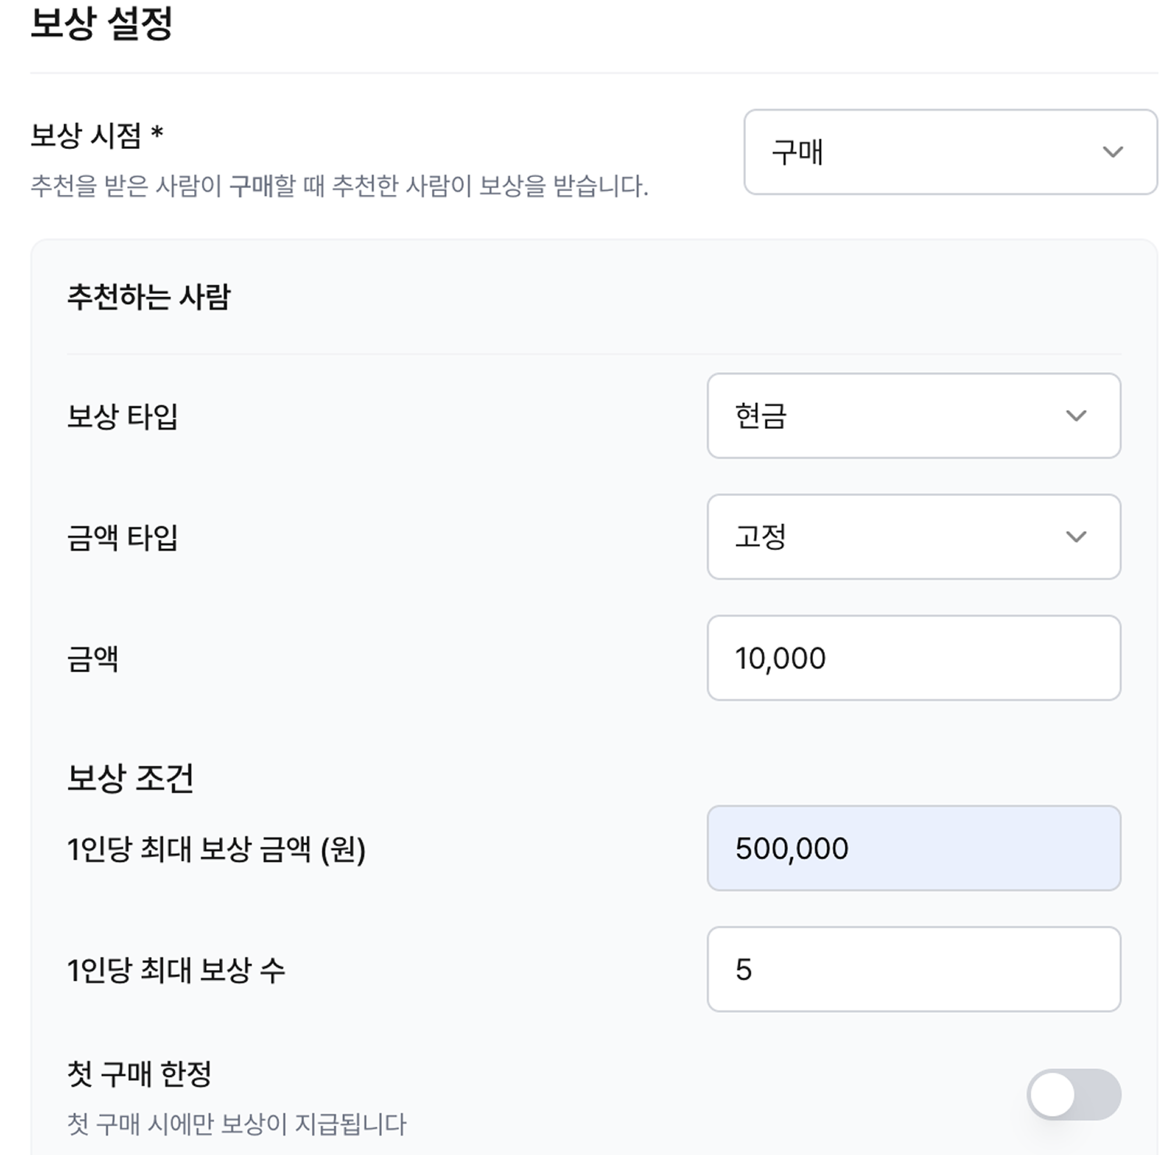Click the 보상 타입 label
Screen dimensions: 1160x1155
[x=122, y=416]
